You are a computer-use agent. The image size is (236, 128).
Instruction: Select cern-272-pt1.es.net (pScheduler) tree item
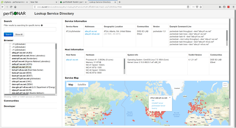point(26,79)
